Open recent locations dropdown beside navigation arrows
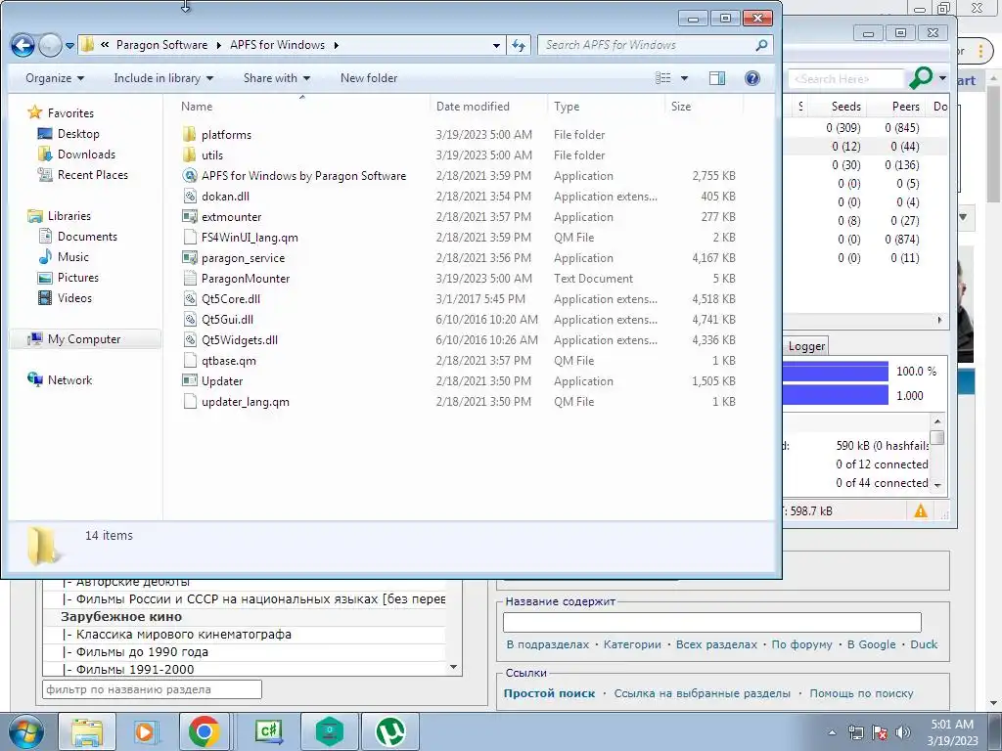 69,45
